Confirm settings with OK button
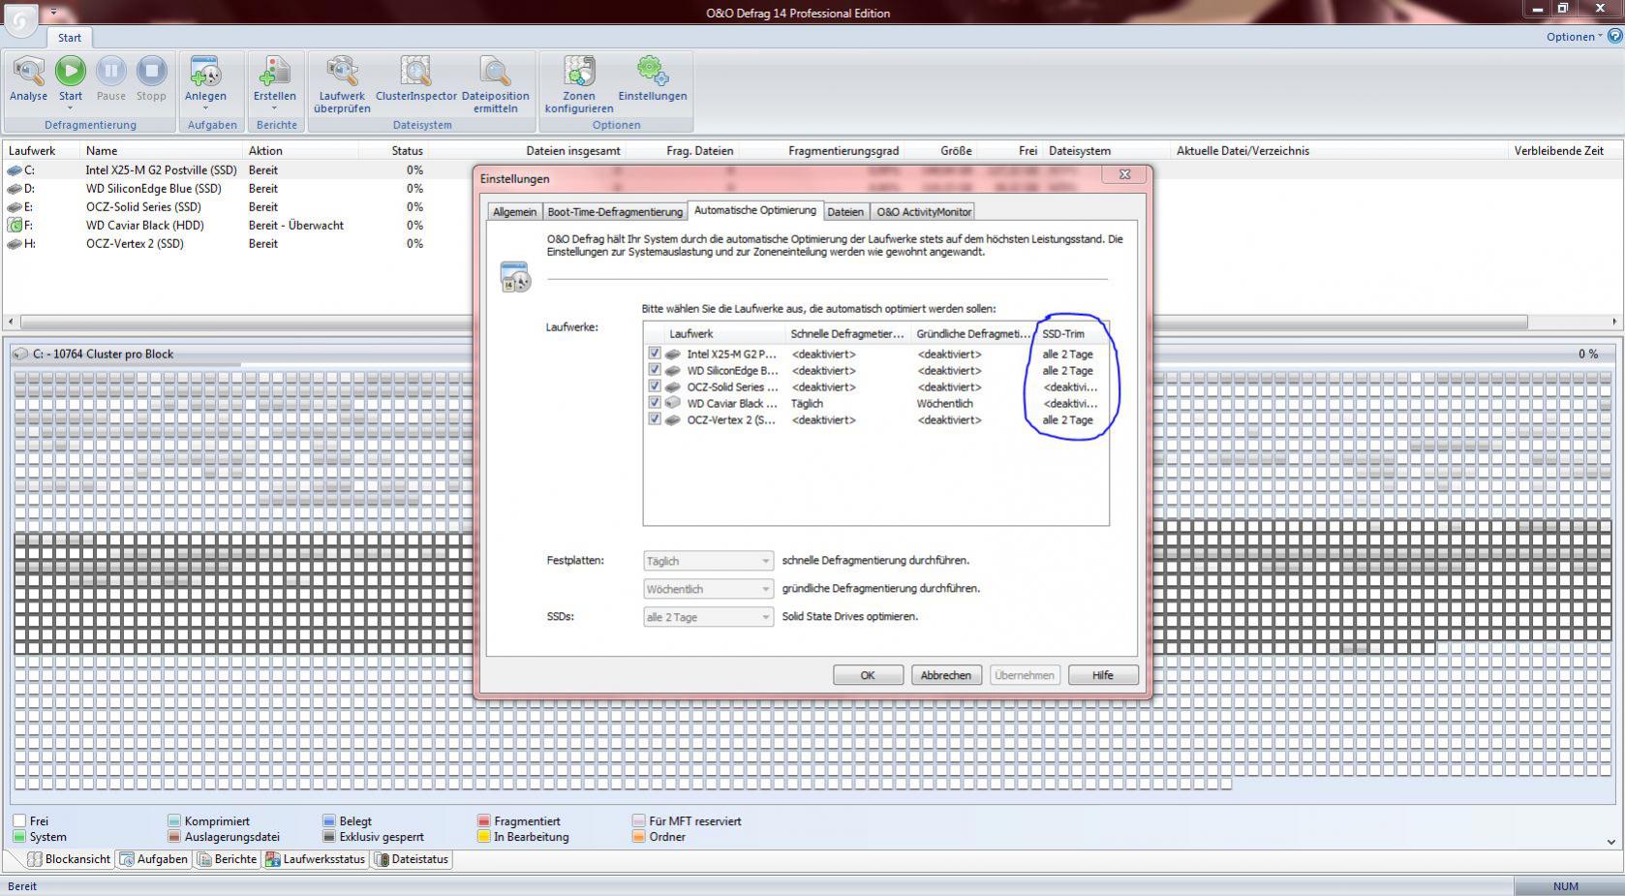 pos(868,675)
